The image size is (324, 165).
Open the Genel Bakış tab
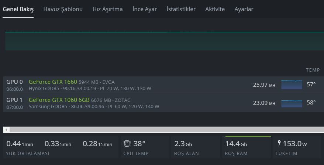point(18,9)
